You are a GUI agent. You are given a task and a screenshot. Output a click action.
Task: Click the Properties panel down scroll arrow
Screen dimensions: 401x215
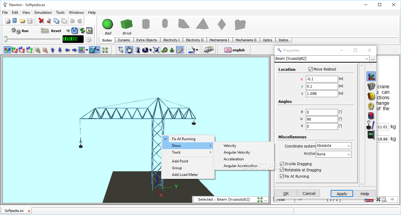[362, 184]
